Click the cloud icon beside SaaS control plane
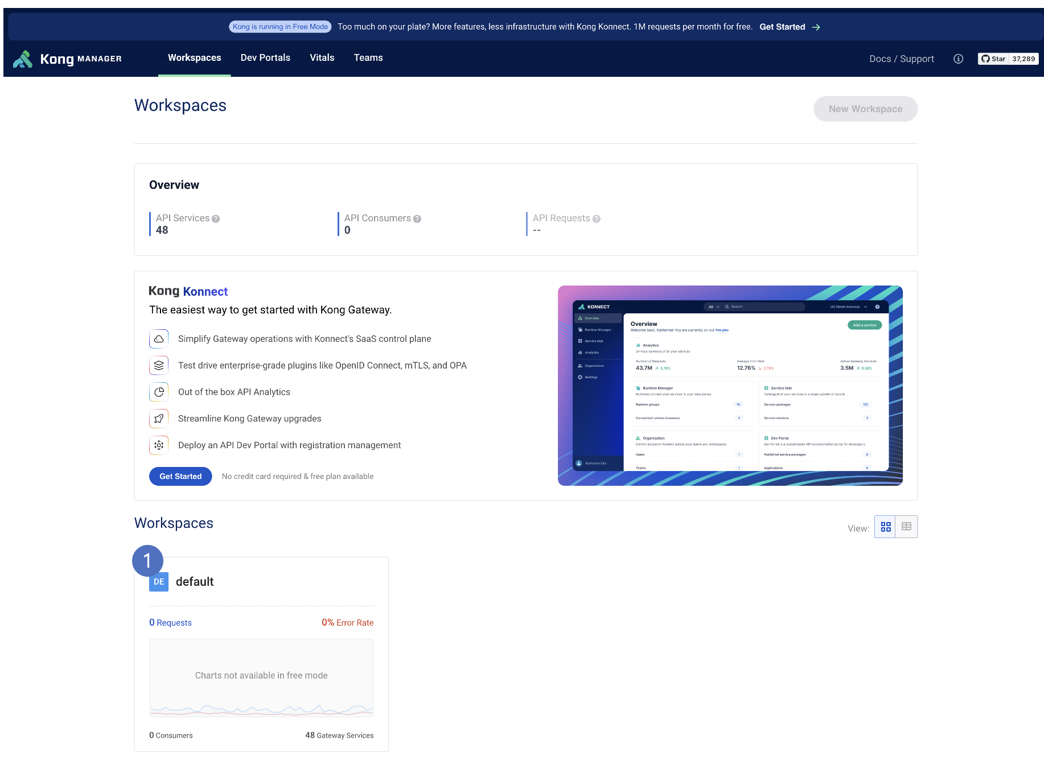 point(159,339)
